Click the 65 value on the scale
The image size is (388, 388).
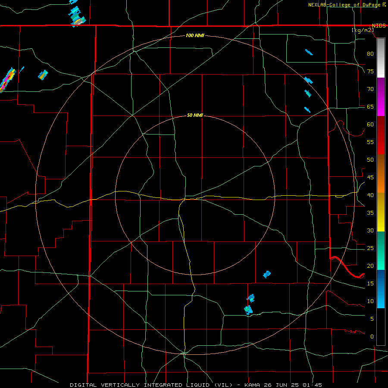pos(370,107)
